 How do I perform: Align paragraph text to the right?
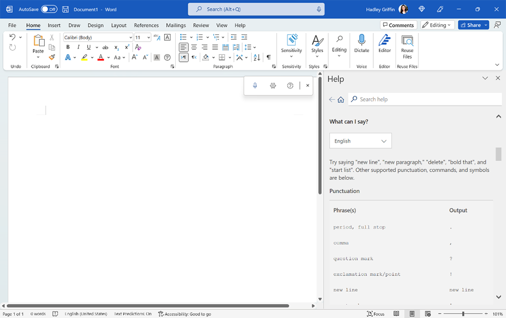click(205, 48)
